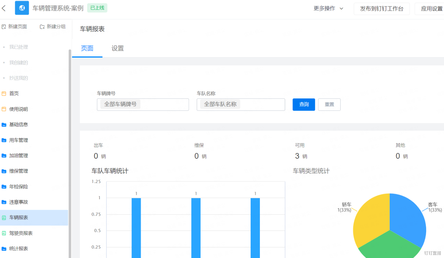Click 新建分组 label
The height and width of the screenshot is (258, 444).
56,27
